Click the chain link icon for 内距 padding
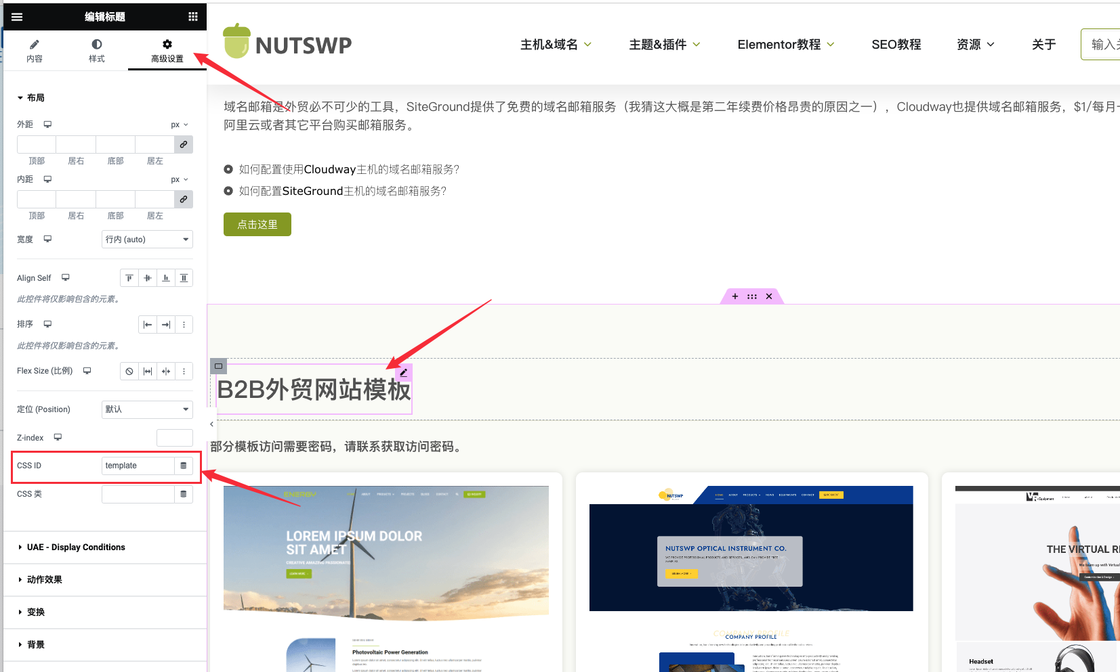 (x=183, y=199)
